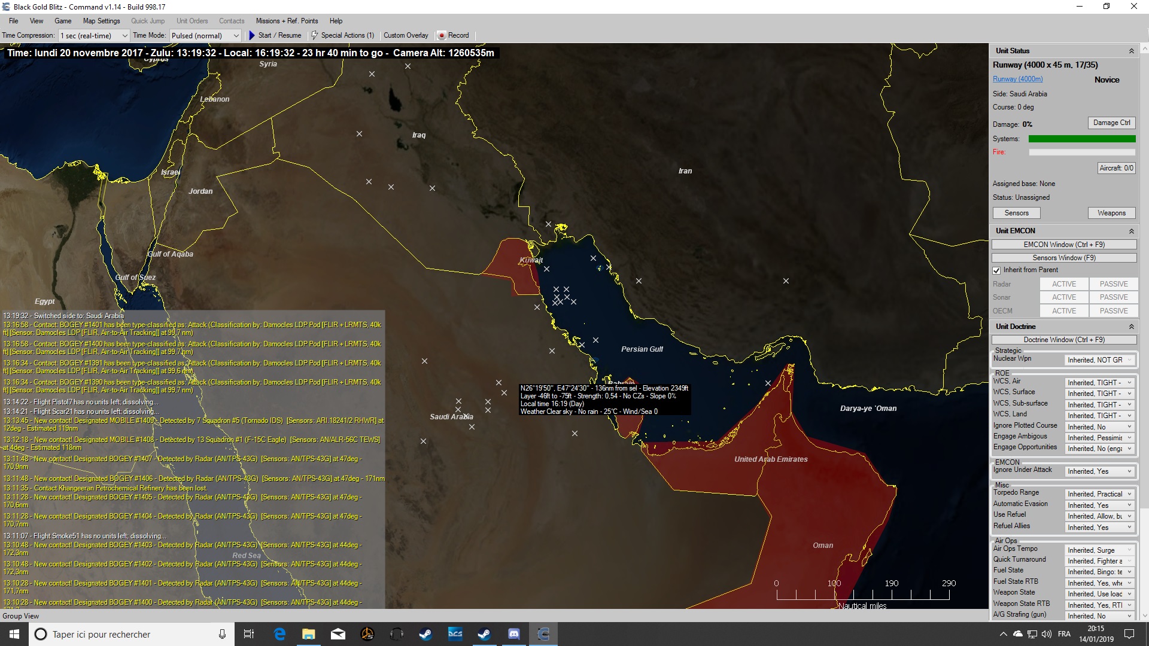
Task: Set Sonar to ACTIVE
Action: pos(1064,297)
